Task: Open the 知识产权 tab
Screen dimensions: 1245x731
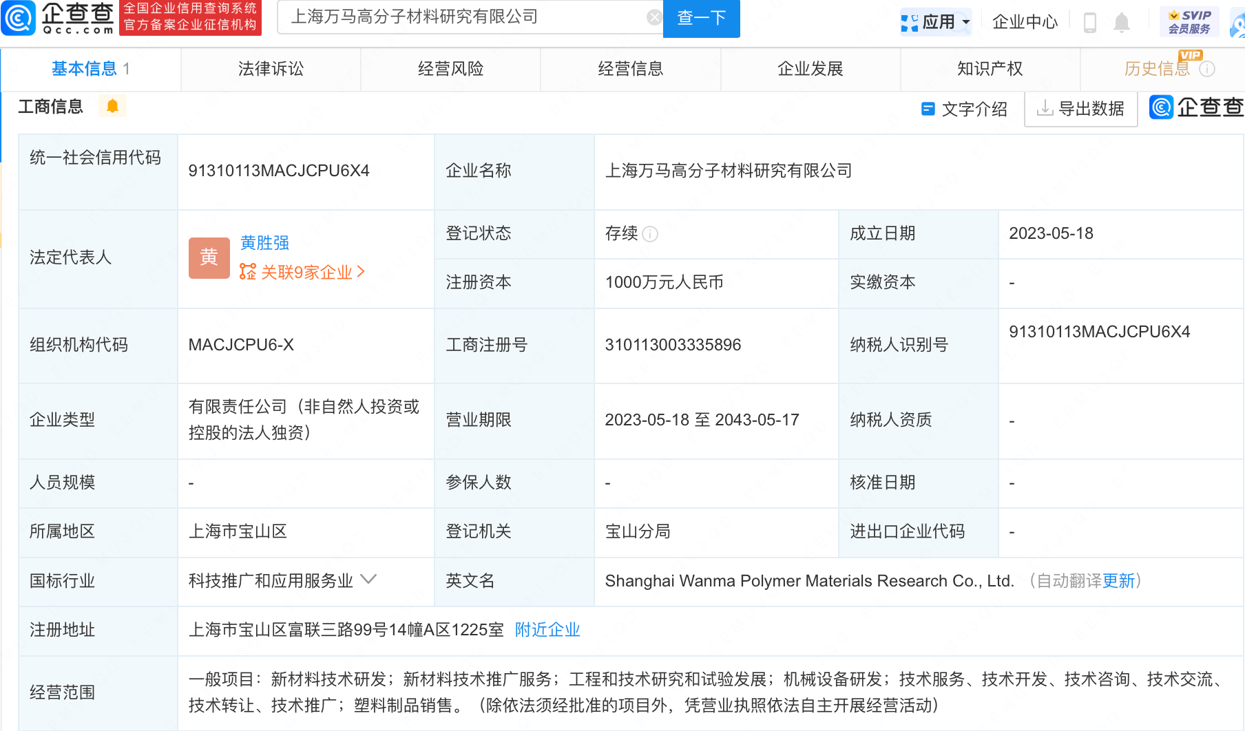Action: pyautogui.click(x=990, y=69)
